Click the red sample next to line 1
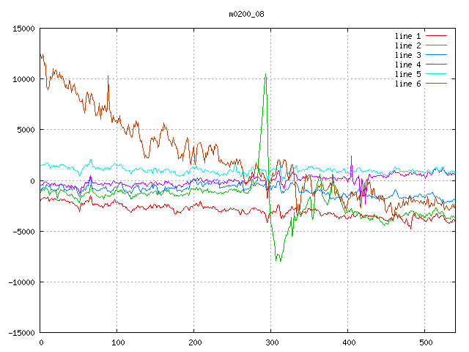Viewport: 469px width, 352px height. [x=436, y=36]
